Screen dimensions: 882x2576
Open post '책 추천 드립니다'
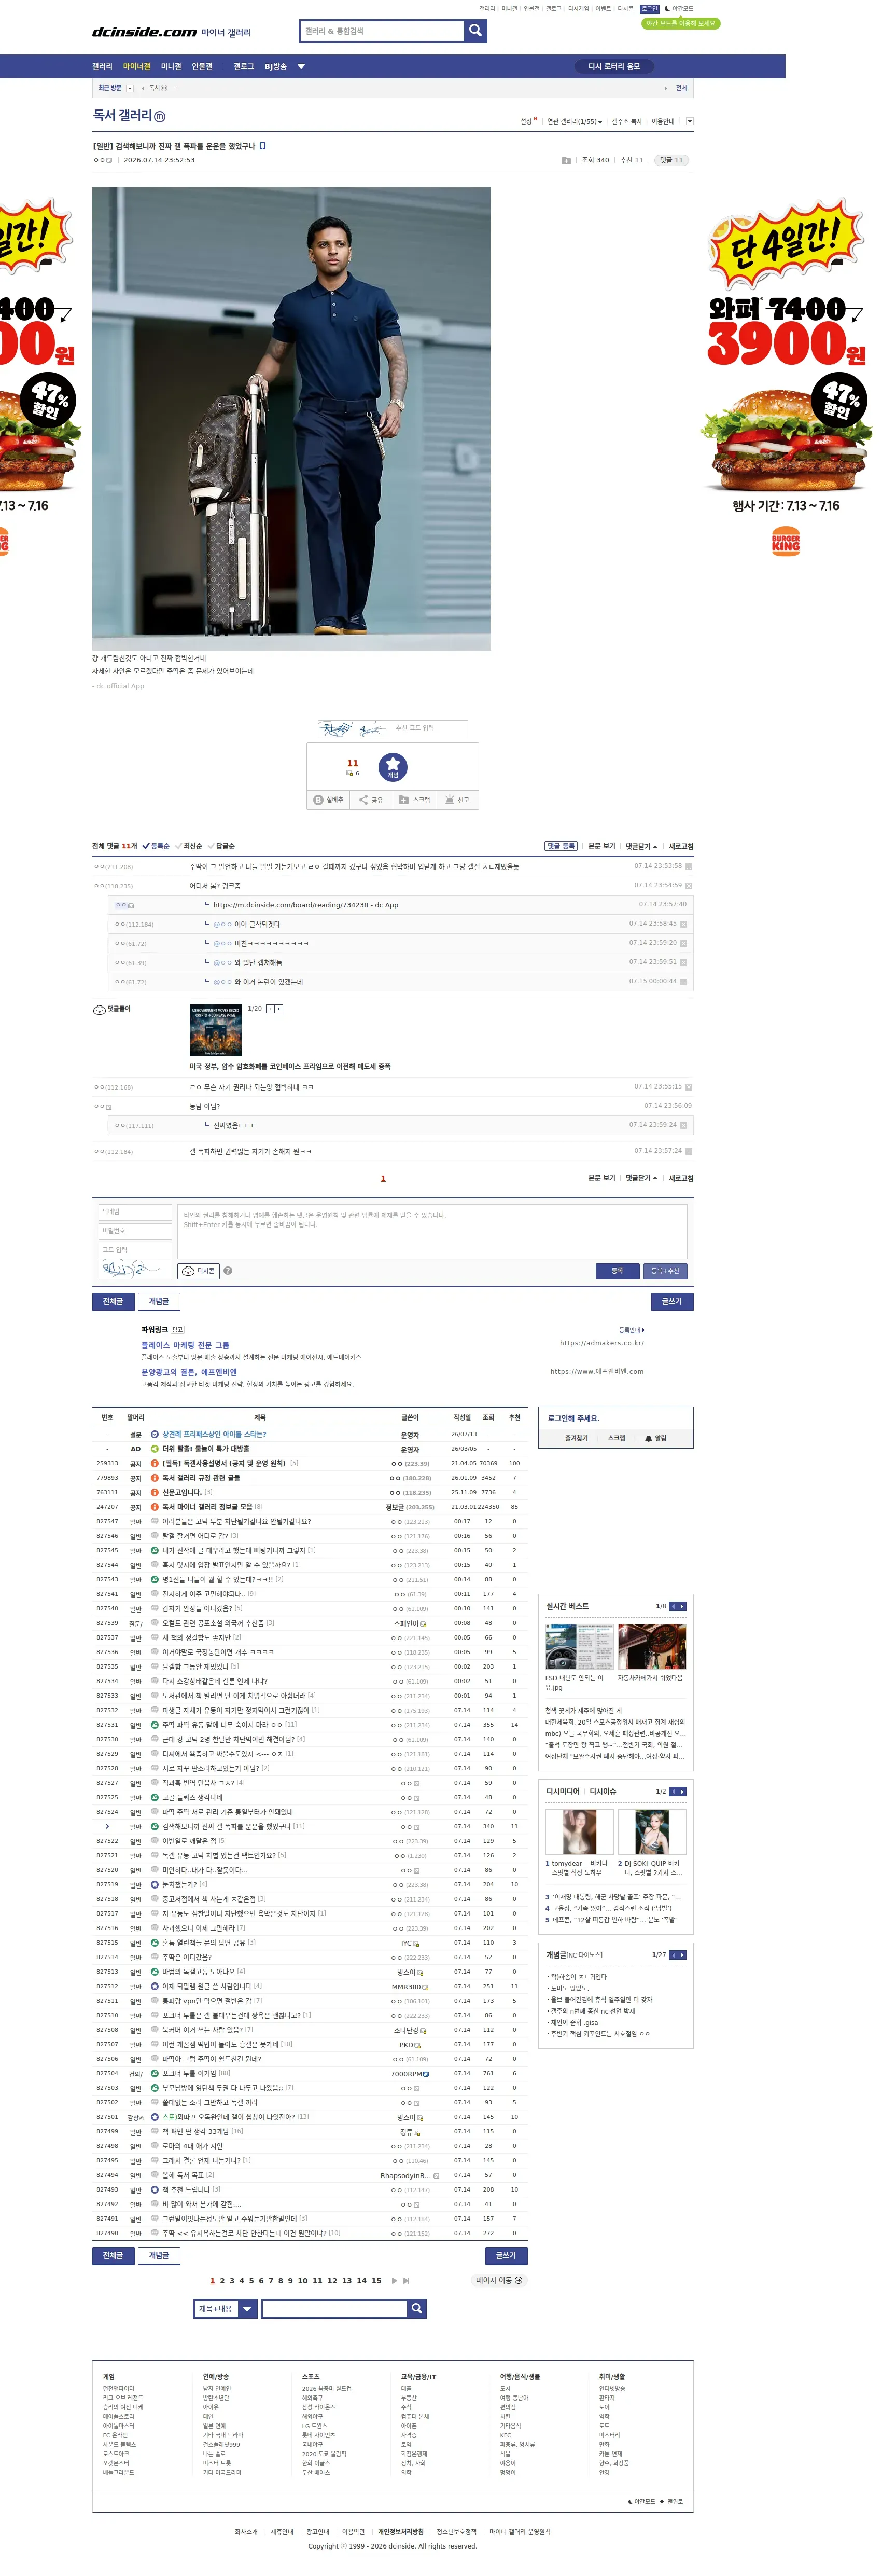(187, 2189)
